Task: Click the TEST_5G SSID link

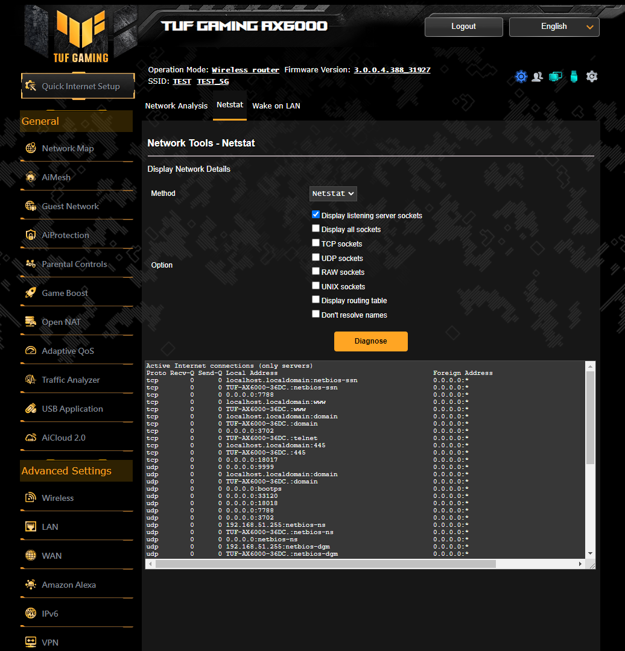Action: pos(213,81)
